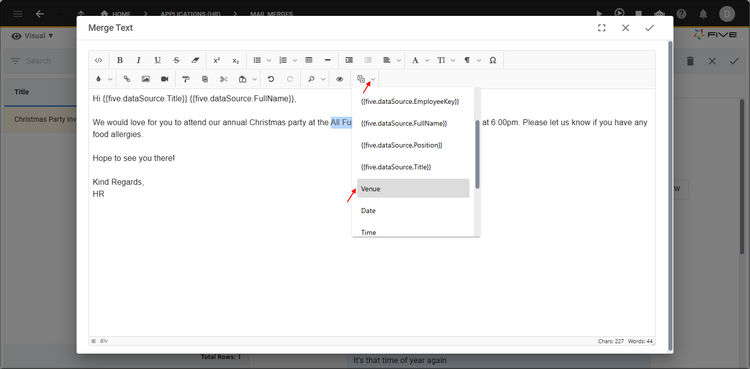Open bulleted list style dropdown arrow
The width and height of the screenshot is (750, 369).
(269, 60)
